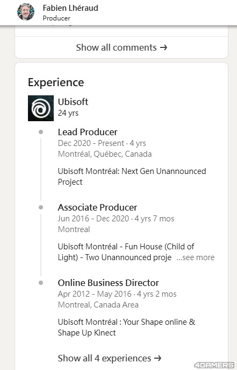The width and height of the screenshot is (237, 370).
Task: Click the Your Shape online description text
Action: (126, 327)
